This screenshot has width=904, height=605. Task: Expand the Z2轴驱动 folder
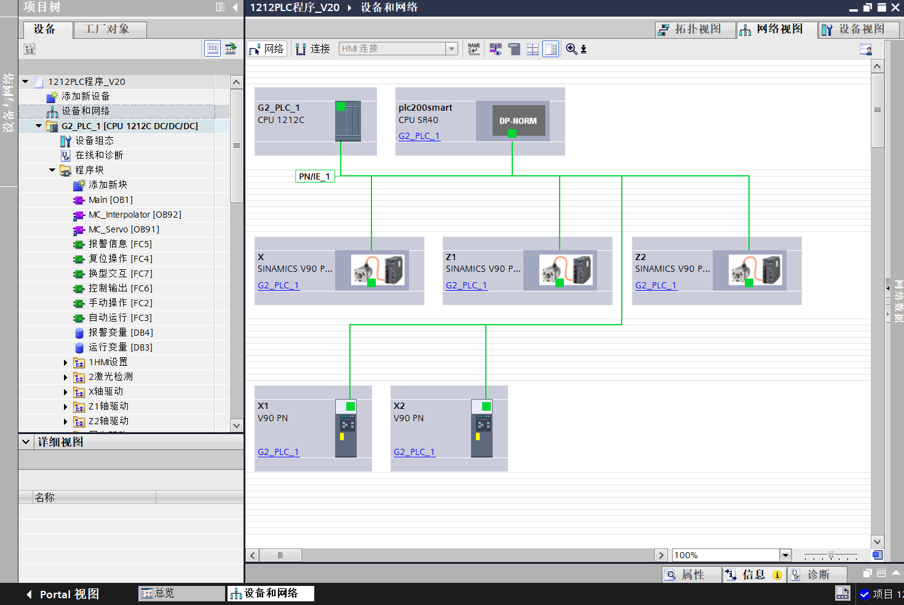point(66,421)
